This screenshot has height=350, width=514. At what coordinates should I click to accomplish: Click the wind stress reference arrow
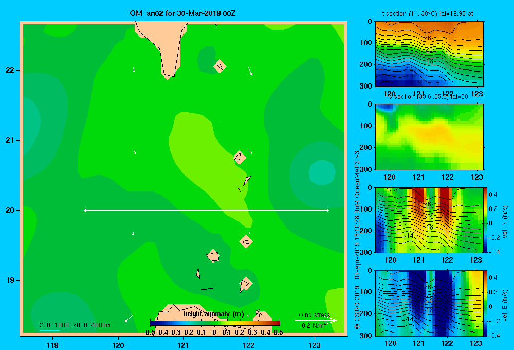pyautogui.click(x=316, y=320)
